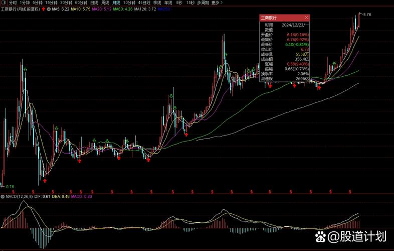394x251 pixels.
Task: Switch to the 日线 daily chart tab
Action: tap(94, 3)
